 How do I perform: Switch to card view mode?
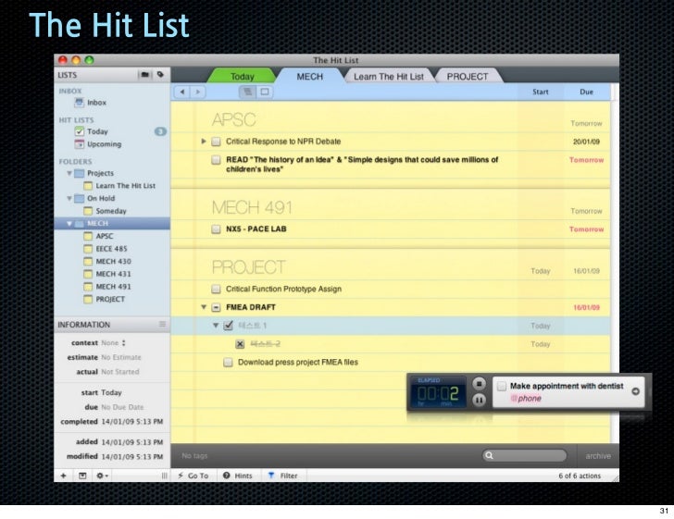pos(265,92)
